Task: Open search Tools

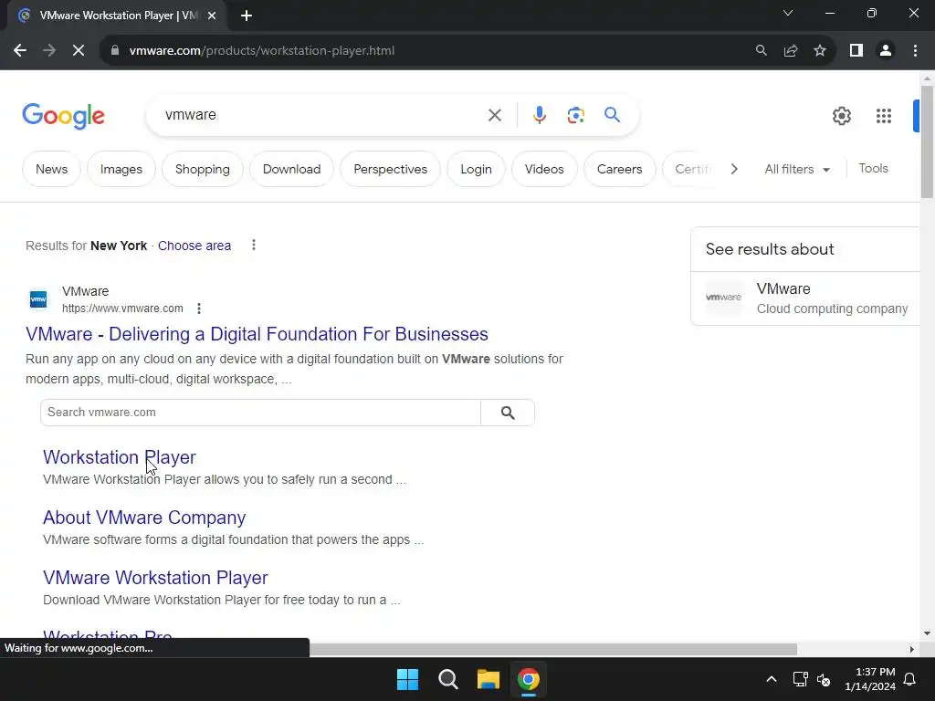Action: click(873, 169)
